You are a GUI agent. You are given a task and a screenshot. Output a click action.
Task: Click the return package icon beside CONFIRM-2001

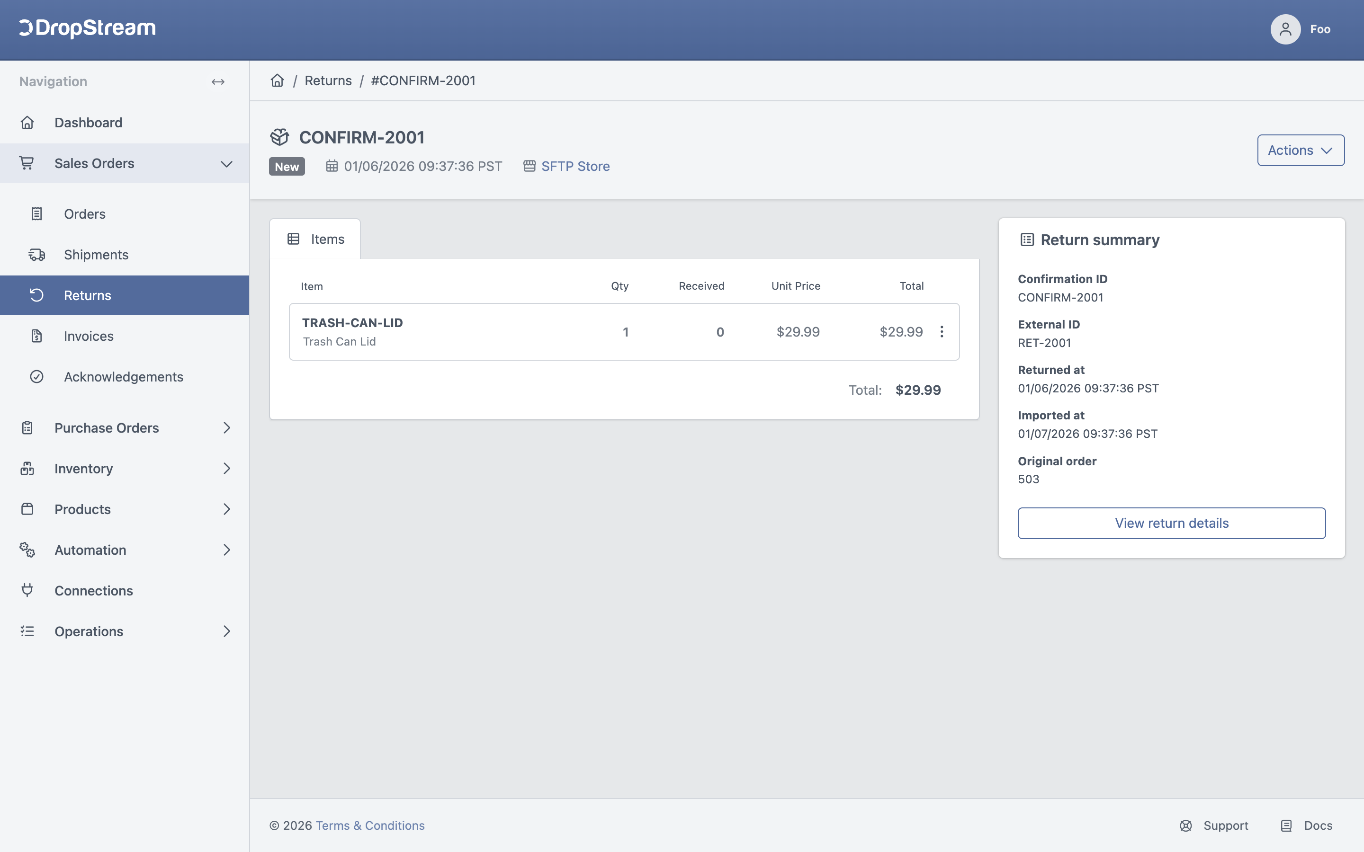click(x=279, y=137)
